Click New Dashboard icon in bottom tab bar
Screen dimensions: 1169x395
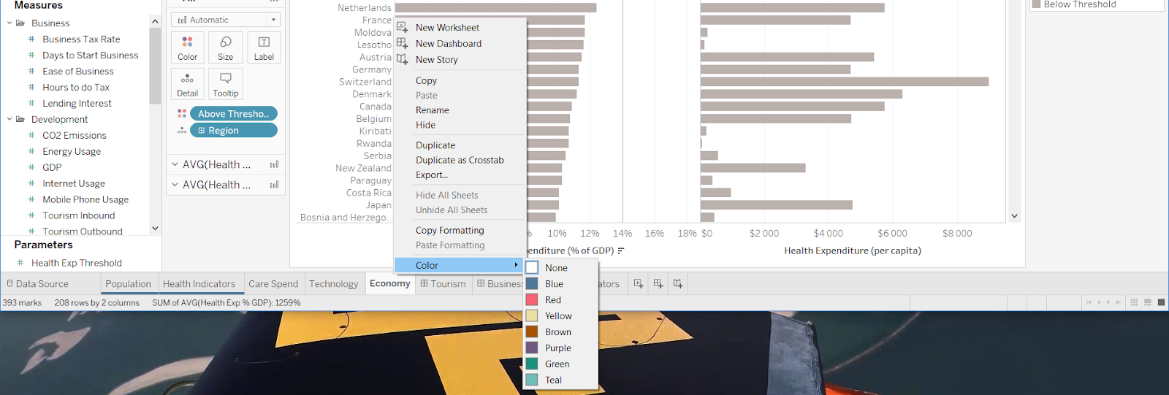(658, 283)
